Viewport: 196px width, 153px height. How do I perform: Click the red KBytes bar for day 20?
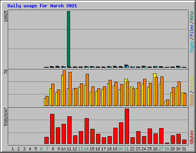point(121,133)
